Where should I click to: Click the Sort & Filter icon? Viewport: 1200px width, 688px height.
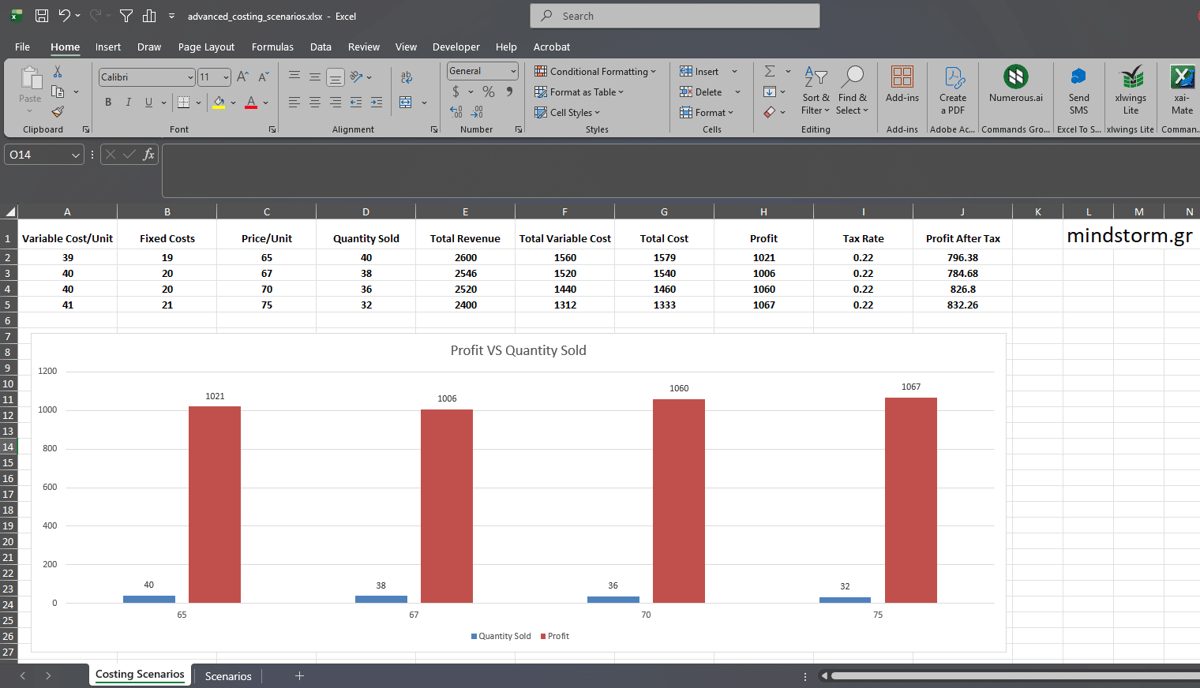pyautogui.click(x=816, y=77)
